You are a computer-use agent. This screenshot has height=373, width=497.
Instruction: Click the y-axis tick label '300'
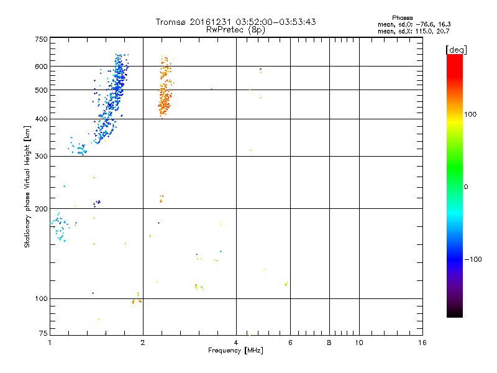[42, 156]
